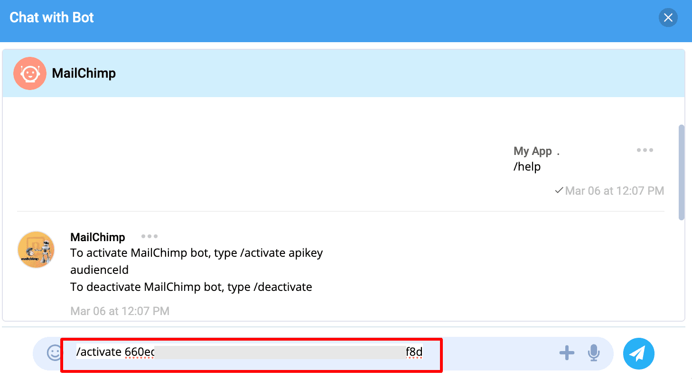
Task: Open options dots beside MailChimp message
Action: pos(150,236)
